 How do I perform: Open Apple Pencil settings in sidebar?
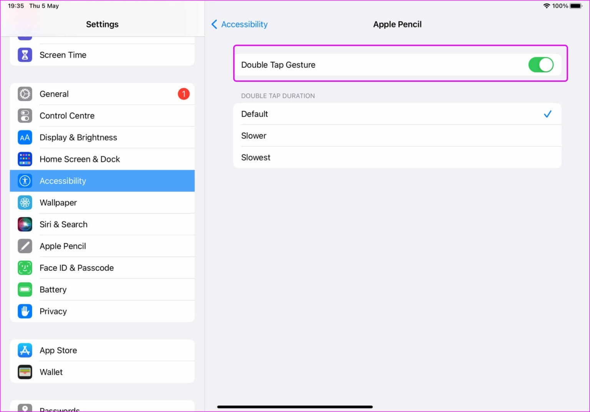[x=102, y=246]
